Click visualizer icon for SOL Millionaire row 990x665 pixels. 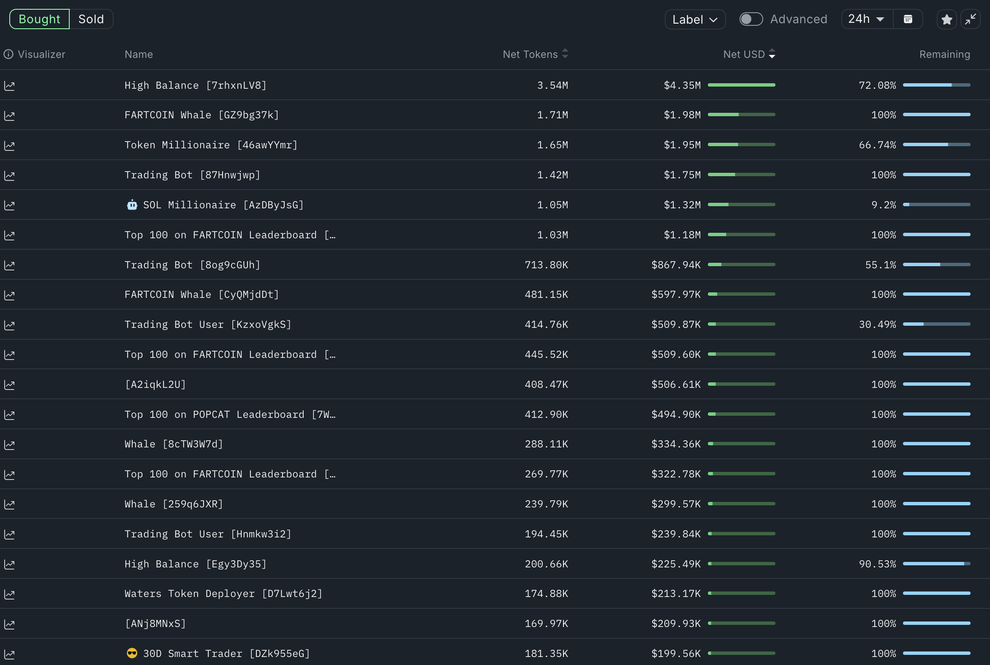[x=9, y=205]
